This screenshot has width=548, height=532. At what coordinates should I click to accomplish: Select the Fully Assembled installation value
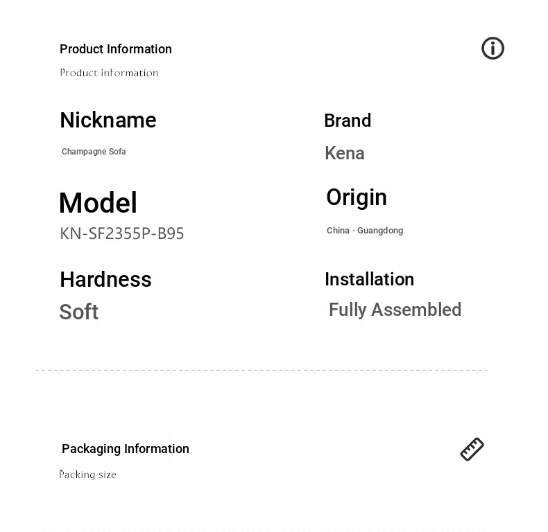coord(395,310)
